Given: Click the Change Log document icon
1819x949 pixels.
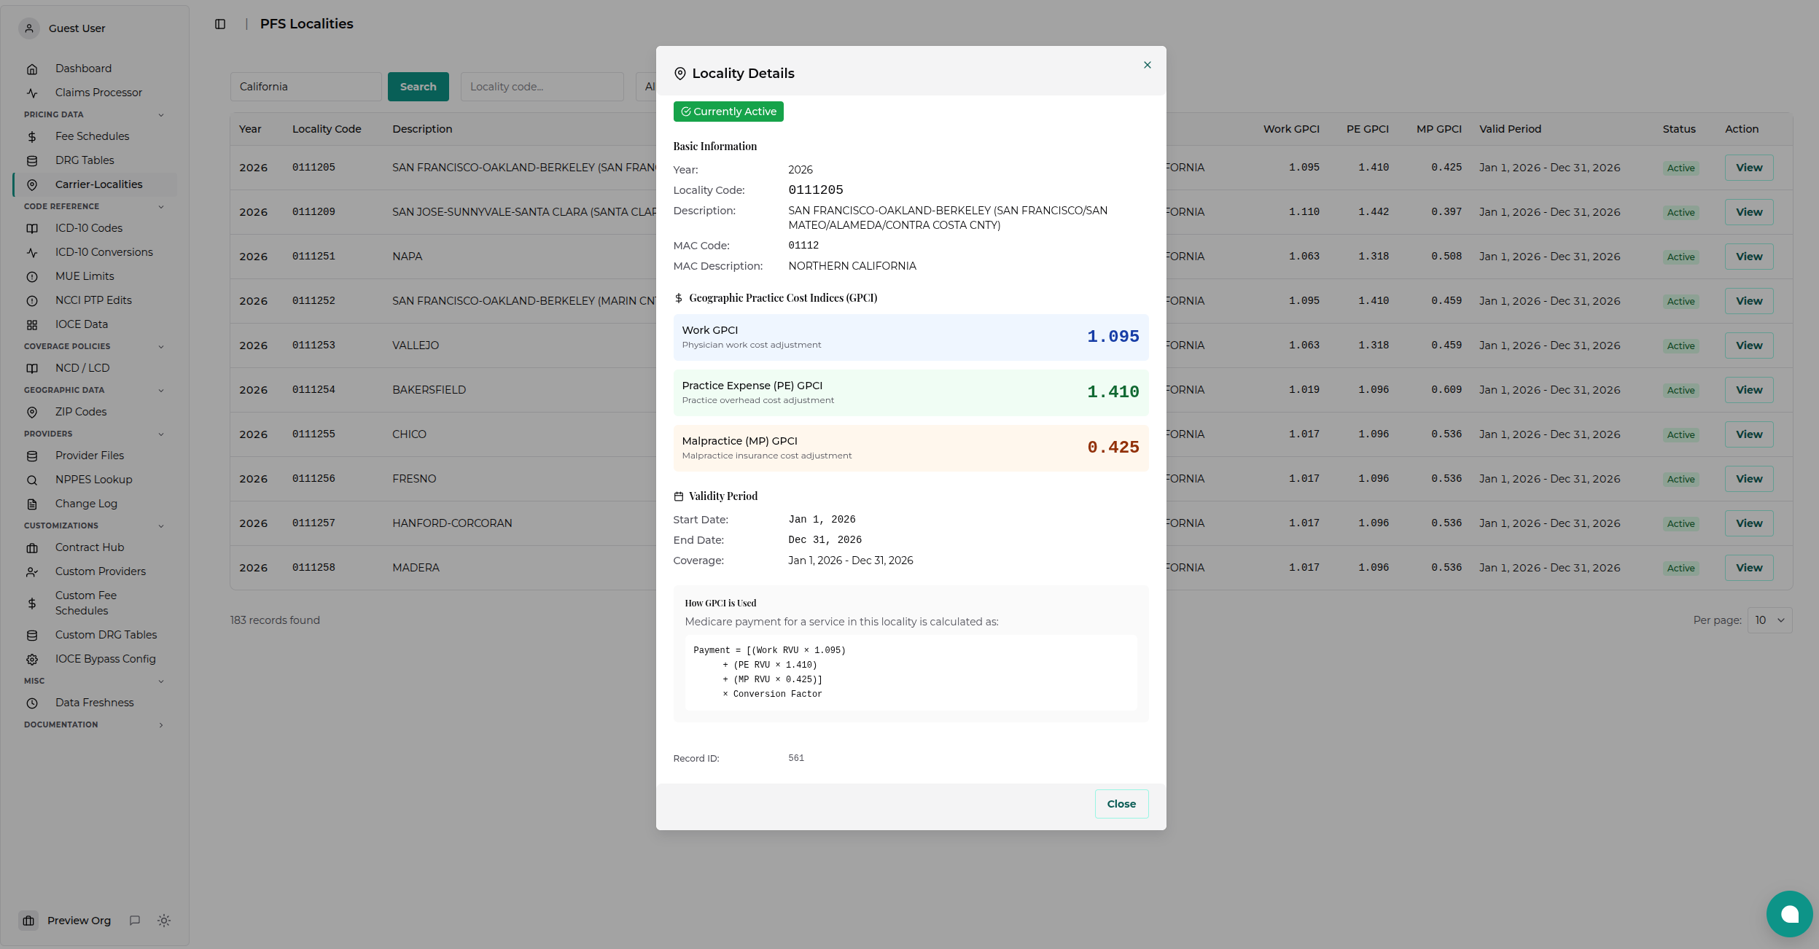Looking at the screenshot, I should 32,504.
